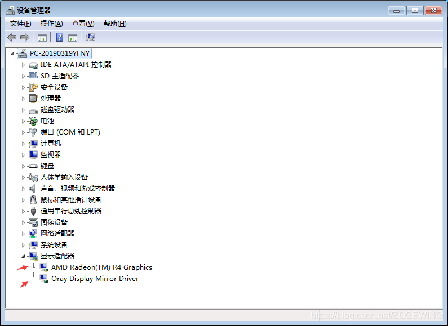
Task: Click the show/hide console tree toolbar icon
Action: [42, 38]
